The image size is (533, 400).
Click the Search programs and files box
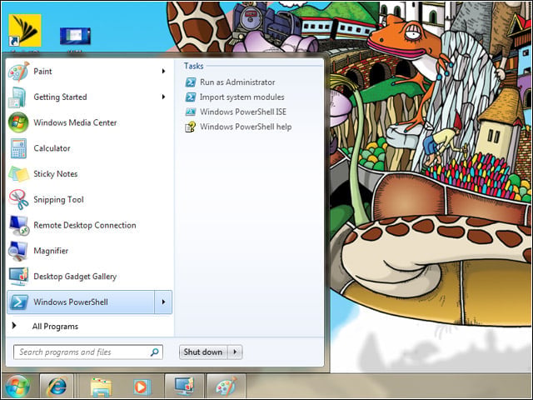coord(88,352)
